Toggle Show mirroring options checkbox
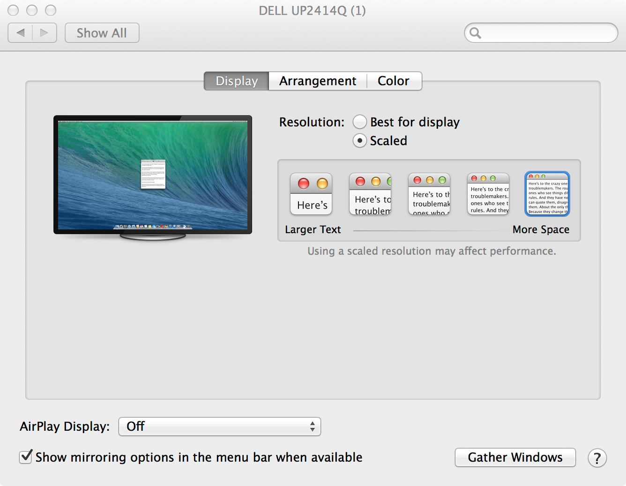This screenshot has width=626, height=486. tap(26, 457)
